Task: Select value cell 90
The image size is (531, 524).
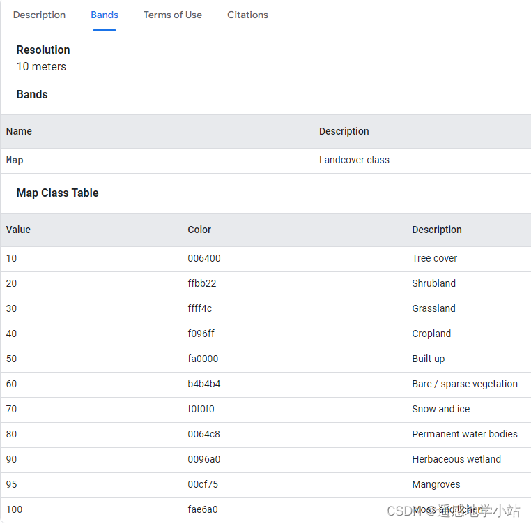Action: 11,459
